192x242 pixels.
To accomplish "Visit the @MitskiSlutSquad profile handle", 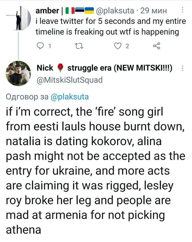I will [69, 80].
